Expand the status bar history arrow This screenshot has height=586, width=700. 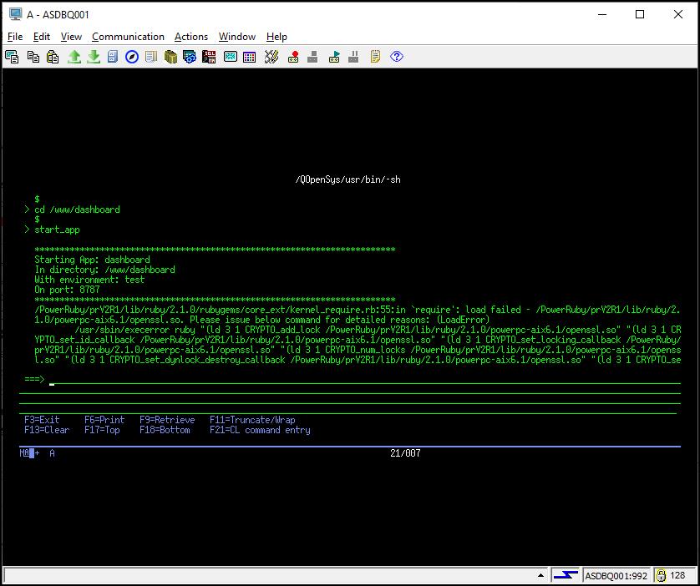pos(539,575)
